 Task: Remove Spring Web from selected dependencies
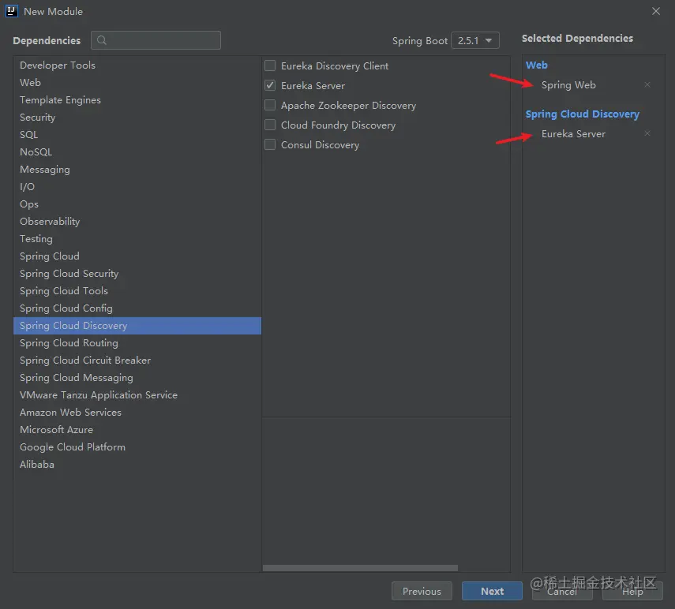pyautogui.click(x=647, y=84)
